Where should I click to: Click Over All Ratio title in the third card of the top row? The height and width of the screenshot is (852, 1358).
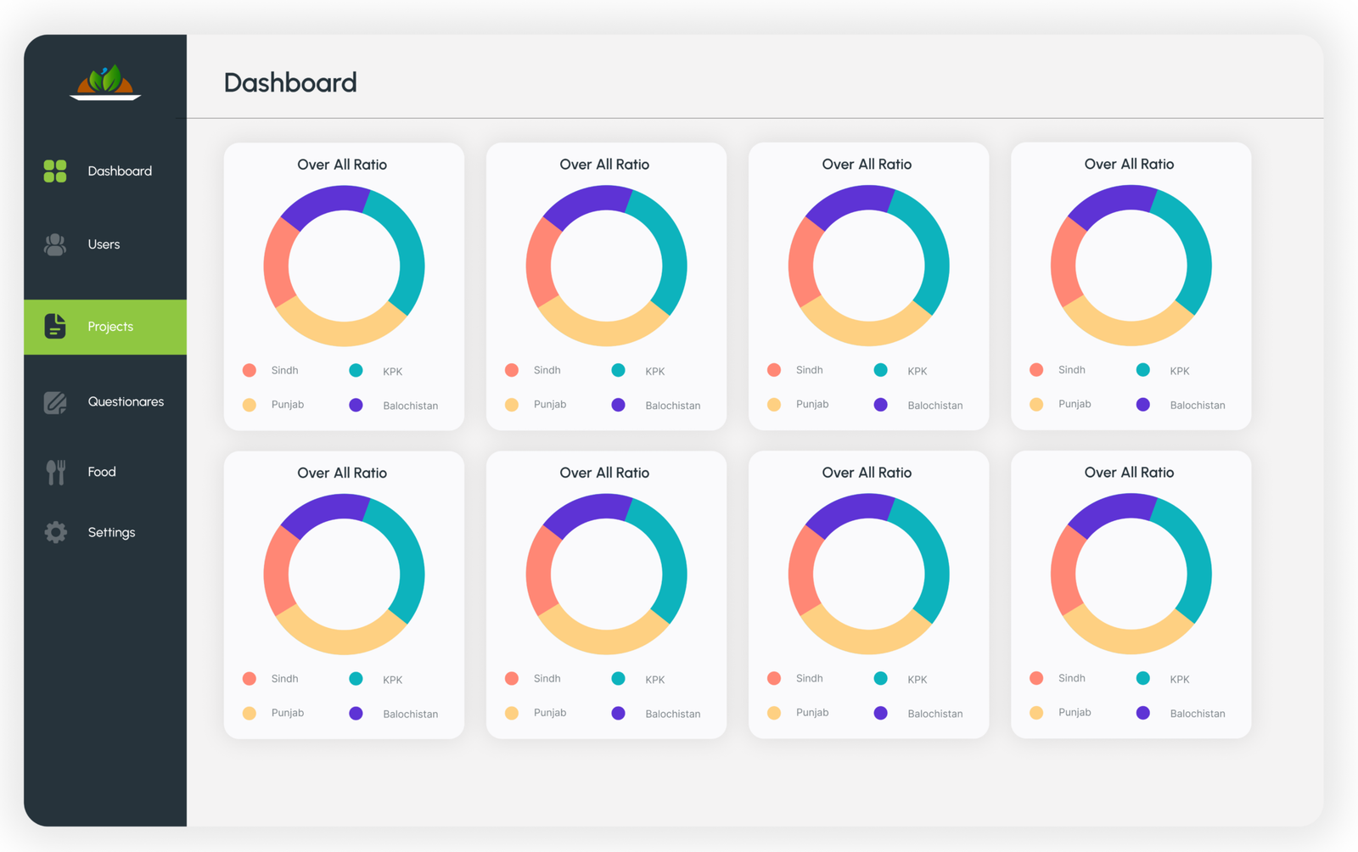pyautogui.click(x=867, y=165)
